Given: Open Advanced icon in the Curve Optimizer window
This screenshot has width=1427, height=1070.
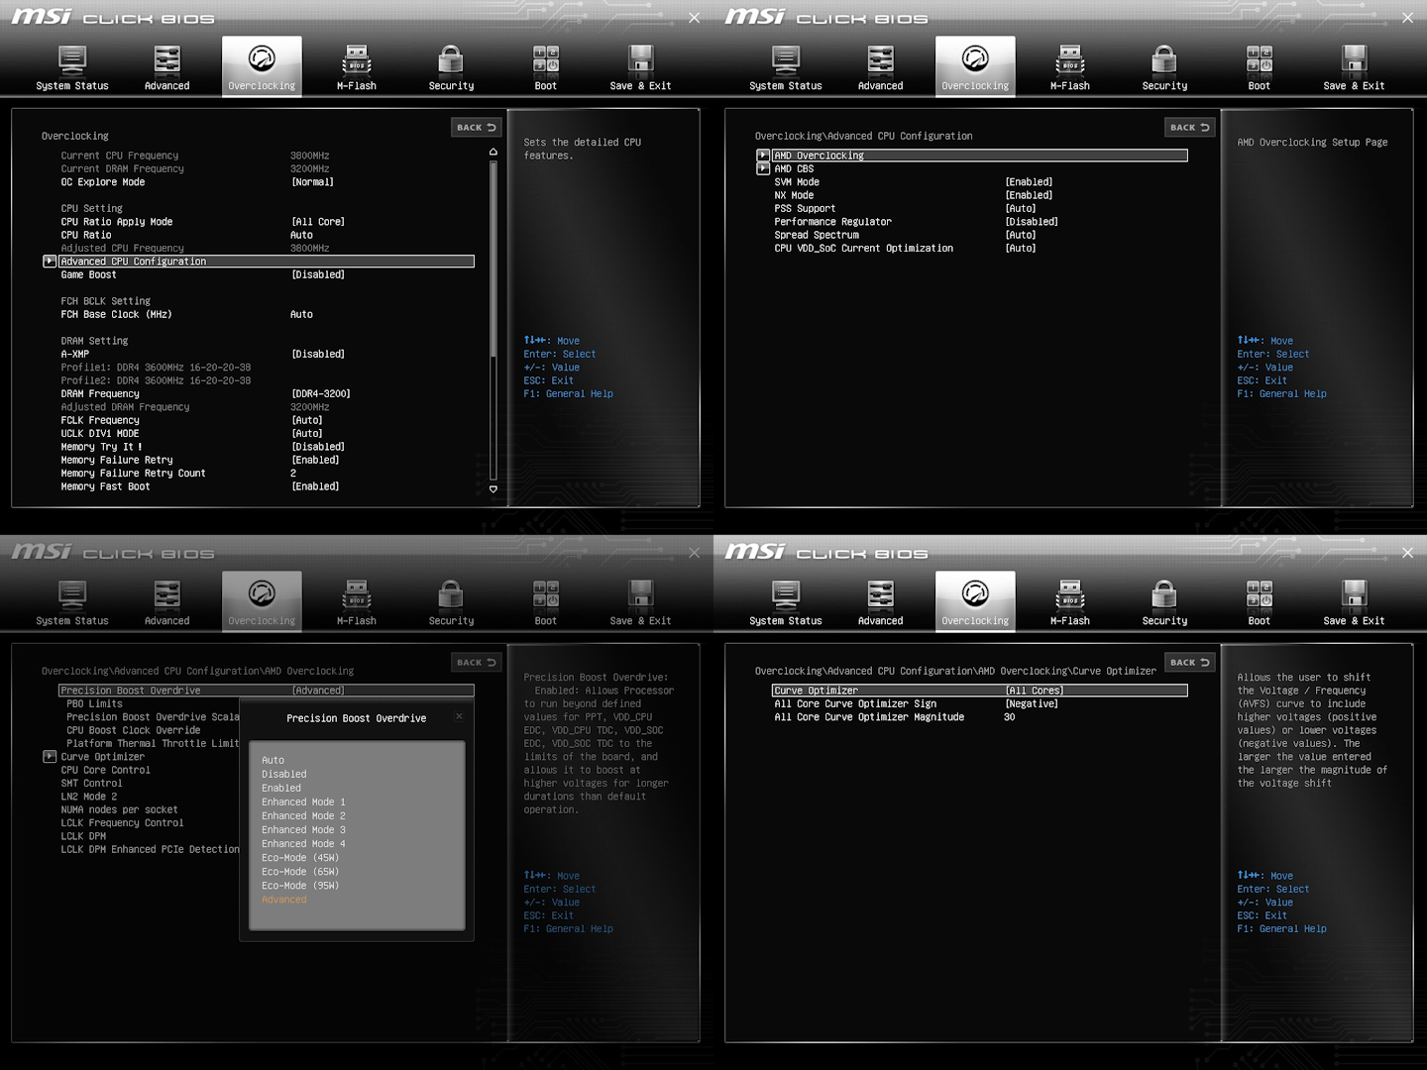Looking at the screenshot, I should (880, 602).
